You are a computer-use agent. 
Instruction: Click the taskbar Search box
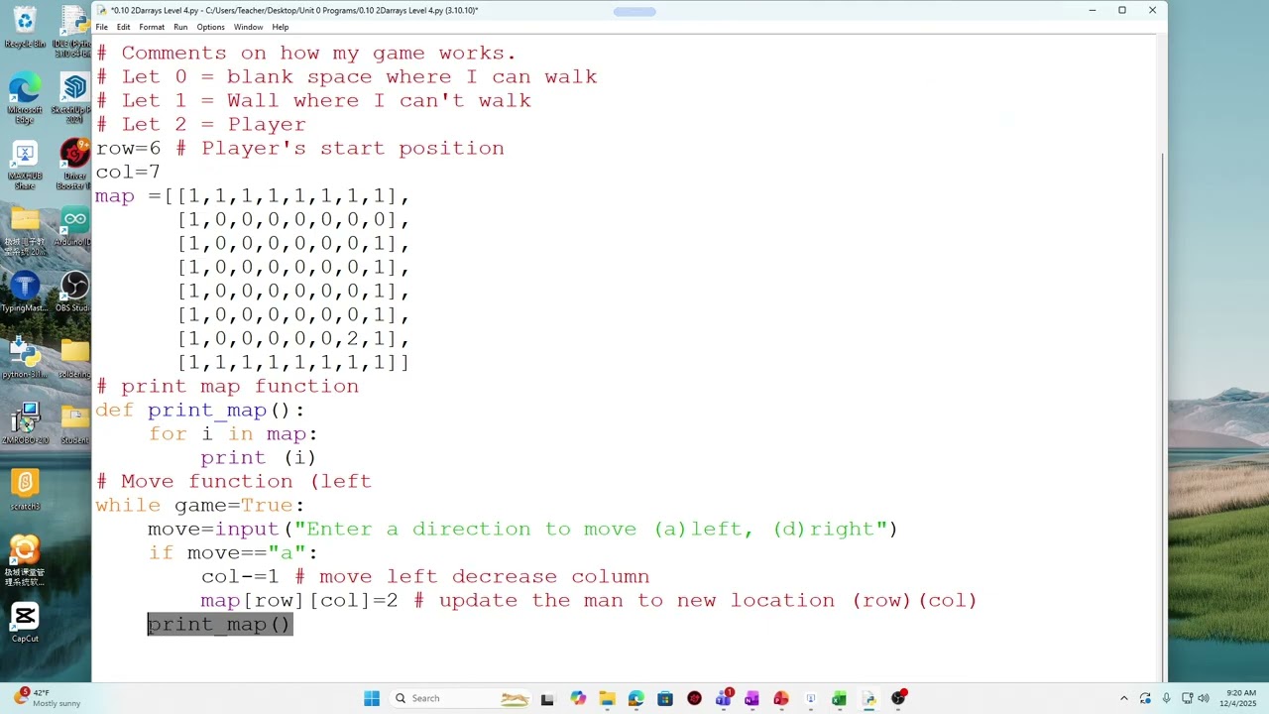click(459, 698)
